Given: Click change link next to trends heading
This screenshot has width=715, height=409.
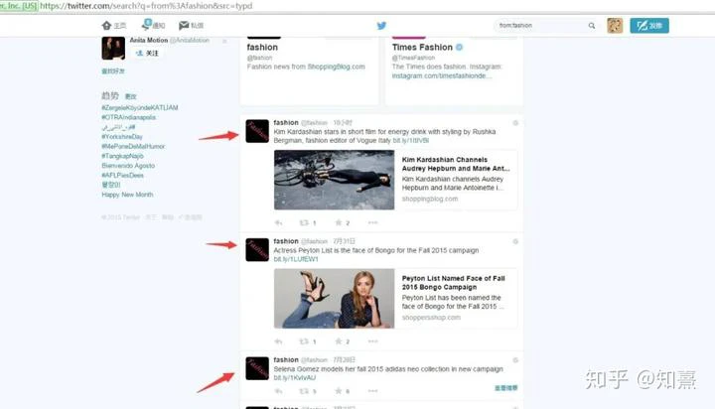Looking at the screenshot, I should coord(131,96).
